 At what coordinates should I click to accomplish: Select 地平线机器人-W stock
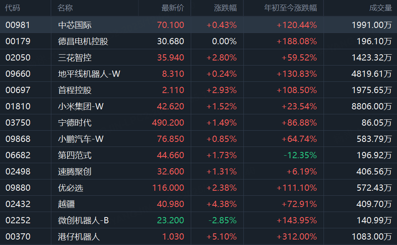click(89, 74)
